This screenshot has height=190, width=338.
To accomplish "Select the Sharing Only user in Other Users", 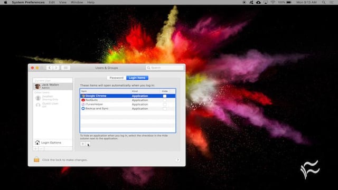I will click(53, 98).
